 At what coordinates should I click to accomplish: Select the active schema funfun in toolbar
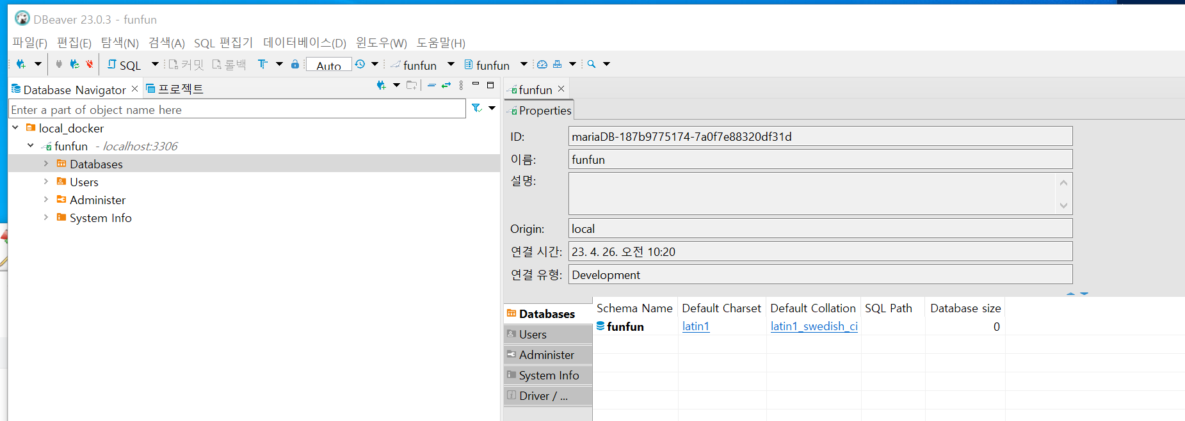(487, 65)
